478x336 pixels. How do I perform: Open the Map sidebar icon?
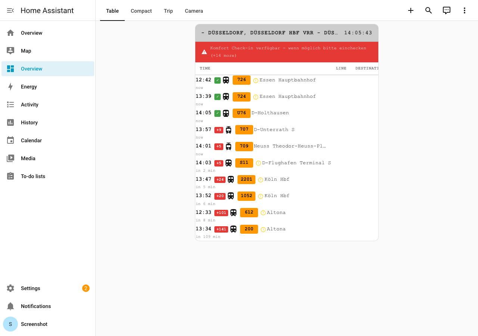tap(10, 51)
